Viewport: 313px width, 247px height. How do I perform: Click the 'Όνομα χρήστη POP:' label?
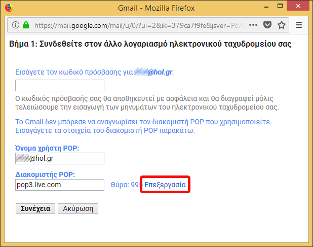click(47, 148)
